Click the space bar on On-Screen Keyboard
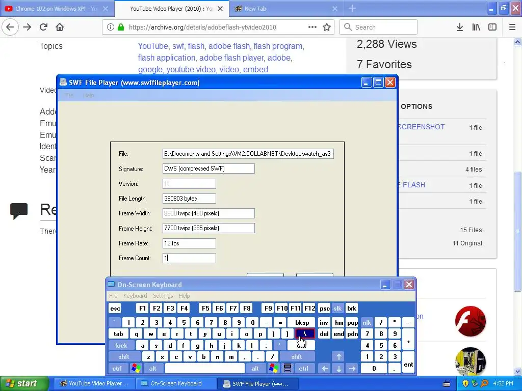Image resolution: width=522 pixels, height=391 pixels. point(205,369)
